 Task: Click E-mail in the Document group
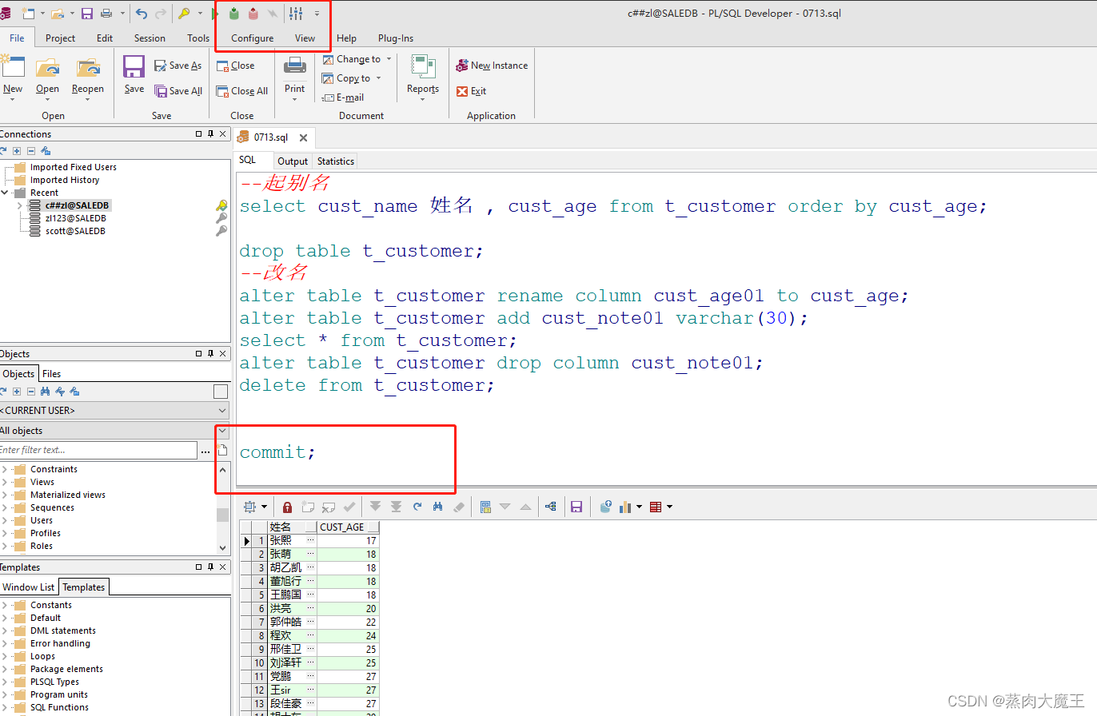coord(344,97)
